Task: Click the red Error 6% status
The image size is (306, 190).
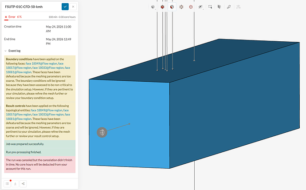Action: (13, 17)
